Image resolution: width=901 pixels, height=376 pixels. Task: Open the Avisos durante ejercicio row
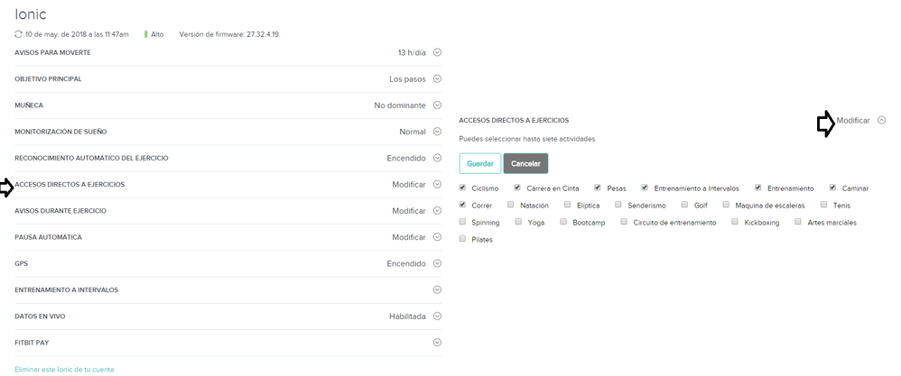pyautogui.click(x=437, y=210)
